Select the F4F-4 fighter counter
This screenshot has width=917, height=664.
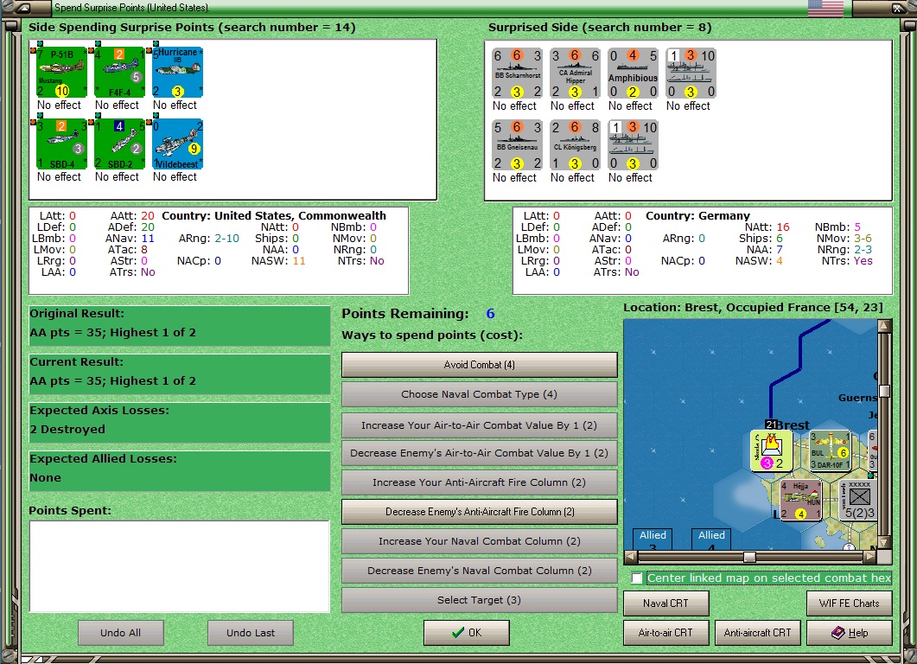point(118,73)
